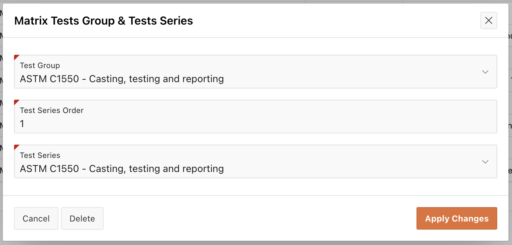Click the selected Test Series value text

click(122, 169)
